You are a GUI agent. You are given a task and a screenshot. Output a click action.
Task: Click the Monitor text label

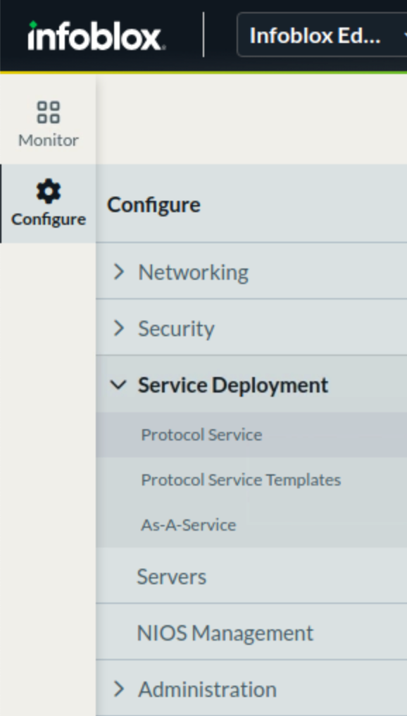(x=49, y=140)
